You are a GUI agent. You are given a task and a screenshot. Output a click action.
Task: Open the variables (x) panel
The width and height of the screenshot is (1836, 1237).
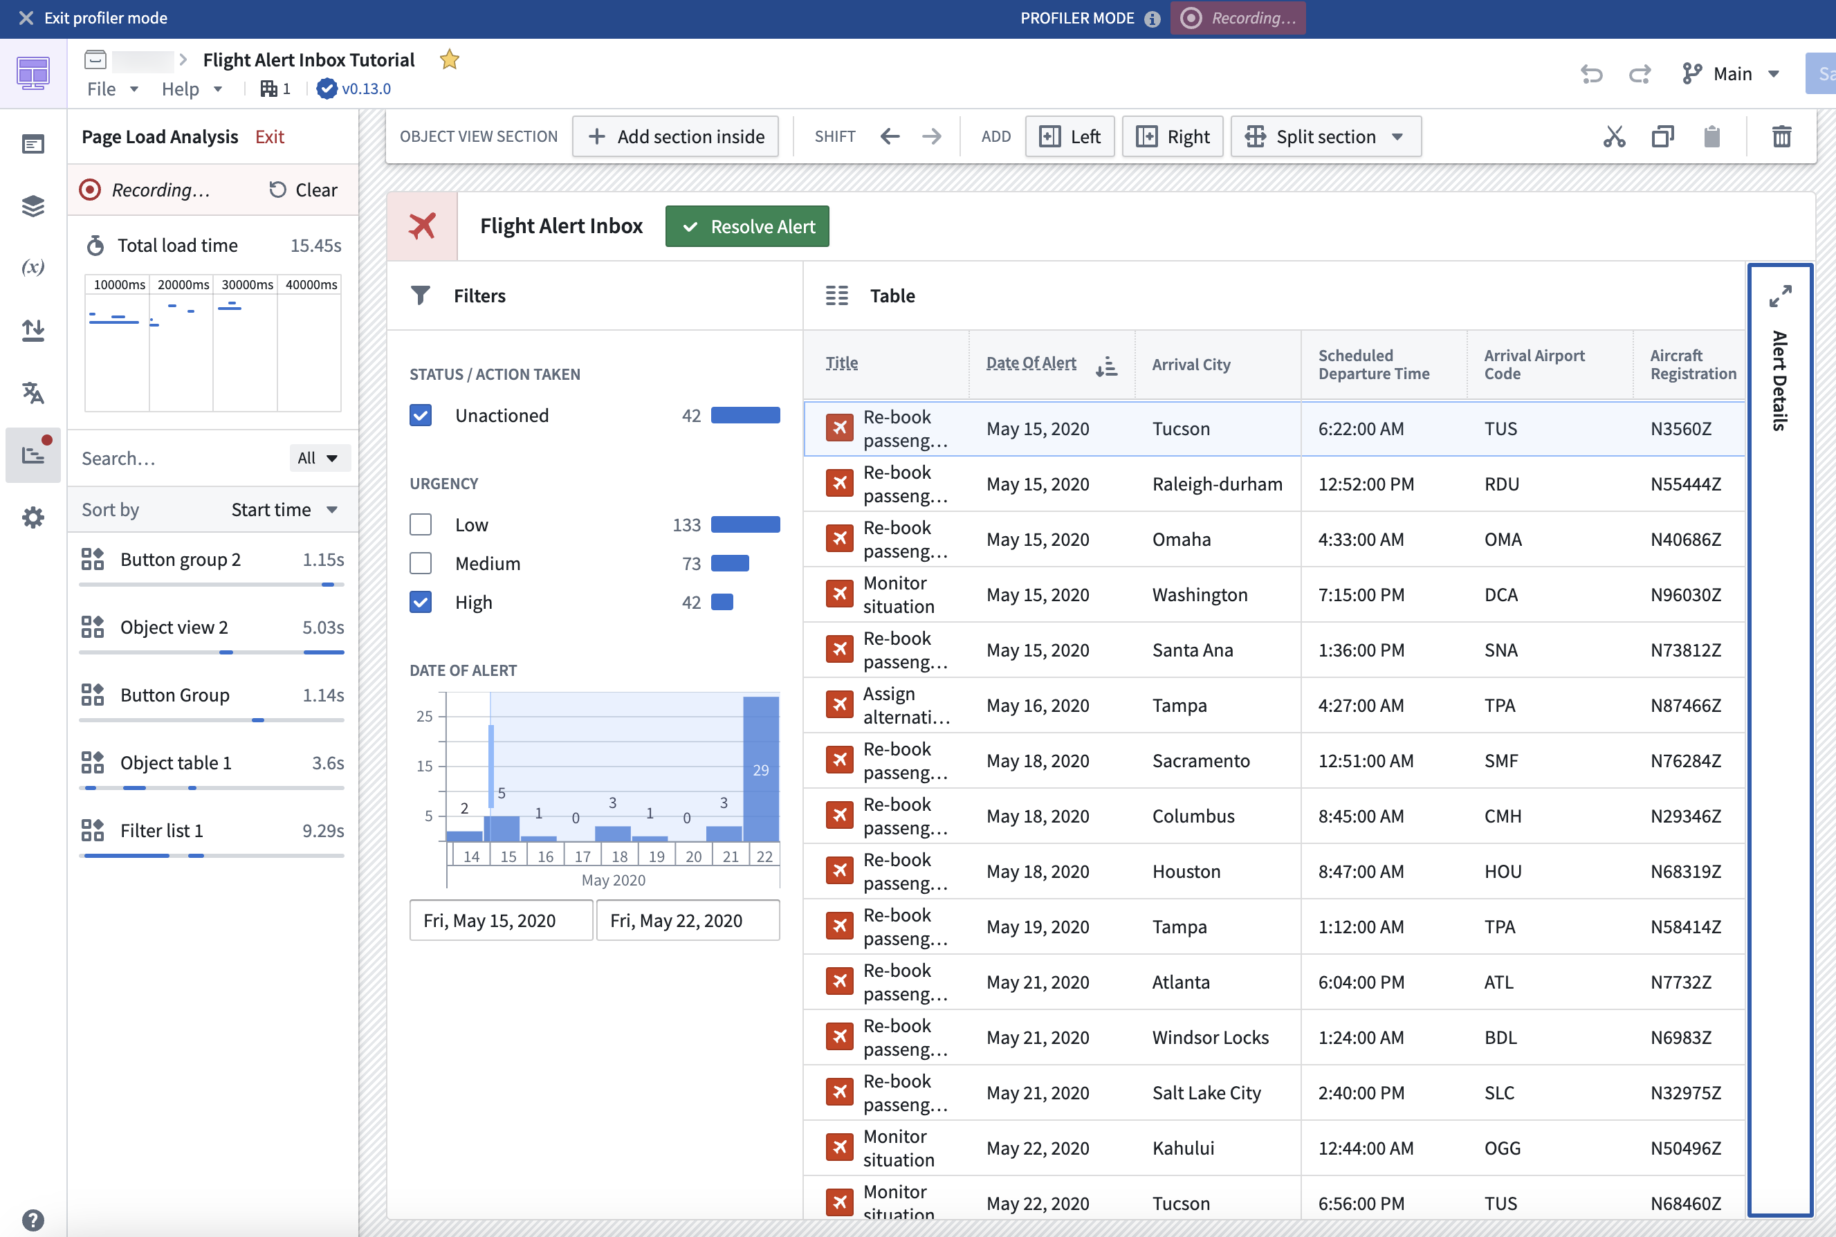click(x=33, y=268)
